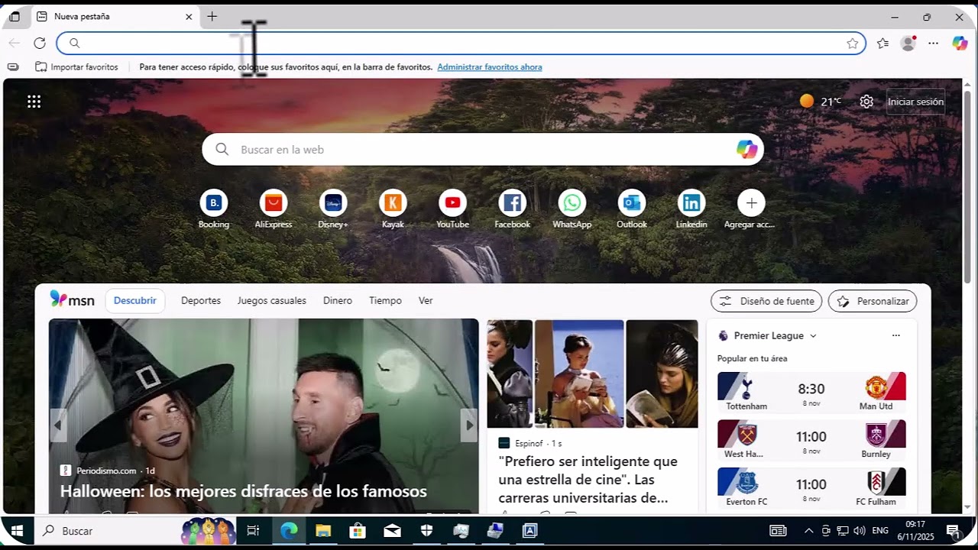Open the notification center icon
The image size is (978, 550).
[954, 531]
